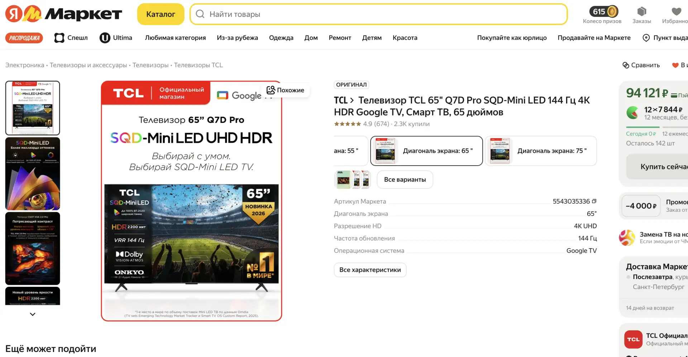Viewport: 688px width, 357px height.
Task: Go to Телевизоры breadcrumb
Action: point(150,65)
